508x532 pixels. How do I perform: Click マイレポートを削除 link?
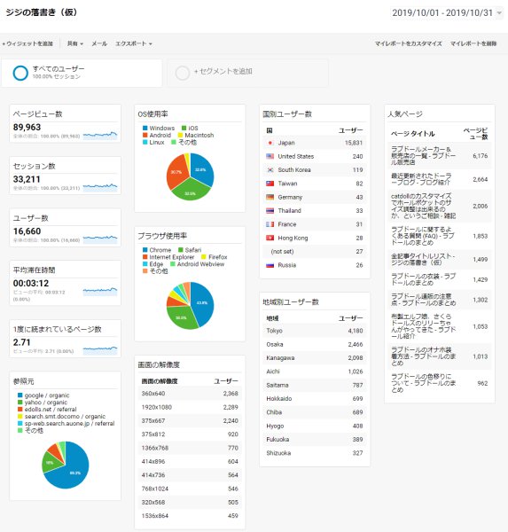tap(473, 43)
